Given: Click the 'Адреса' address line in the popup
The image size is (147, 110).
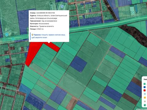Looking at the screenshot, I should pyautogui.click(x=49, y=17).
